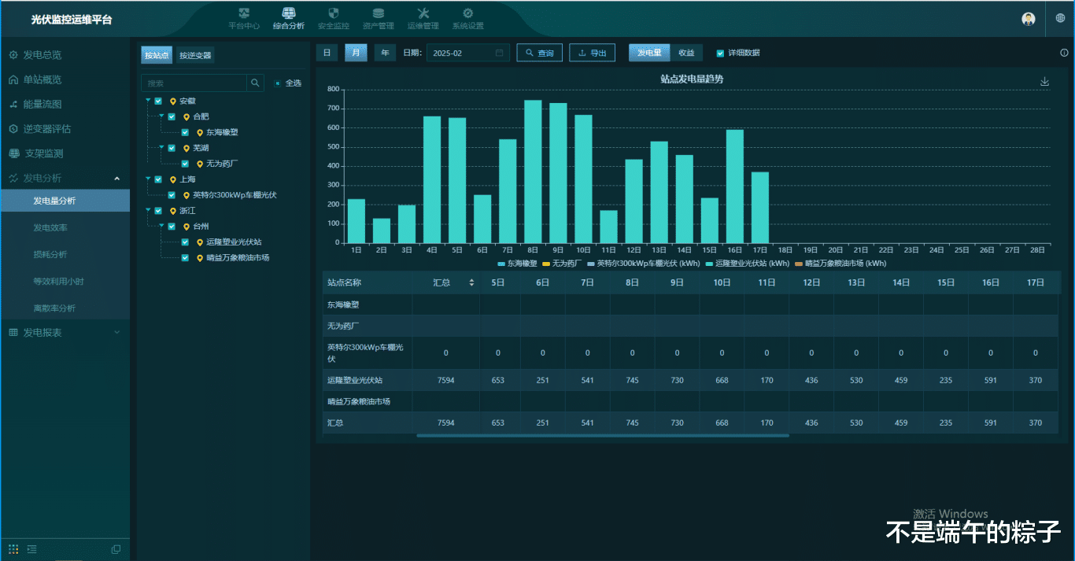1075x561 pixels.
Task: Open the user avatar profile
Action: click(1029, 19)
